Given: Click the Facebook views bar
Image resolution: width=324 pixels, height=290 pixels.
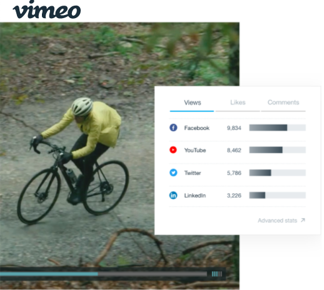Looking at the screenshot, I should [278, 127].
